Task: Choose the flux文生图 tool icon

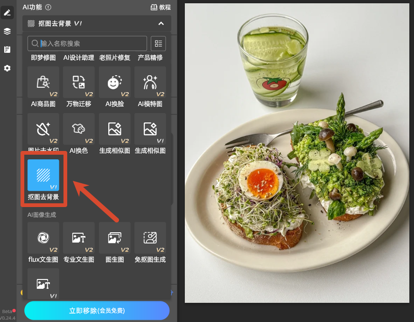Action: coord(43,238)
